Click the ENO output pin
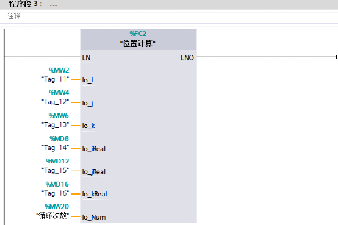Viewport: 338px width, 225px height. tap(187, 57)
